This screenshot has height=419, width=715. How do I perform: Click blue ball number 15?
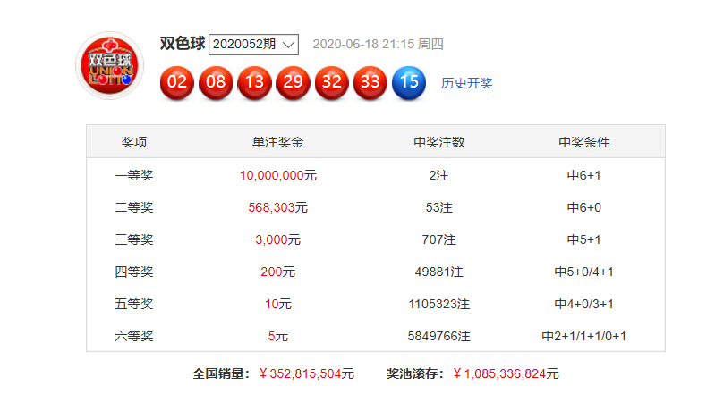tap(409, 82)
